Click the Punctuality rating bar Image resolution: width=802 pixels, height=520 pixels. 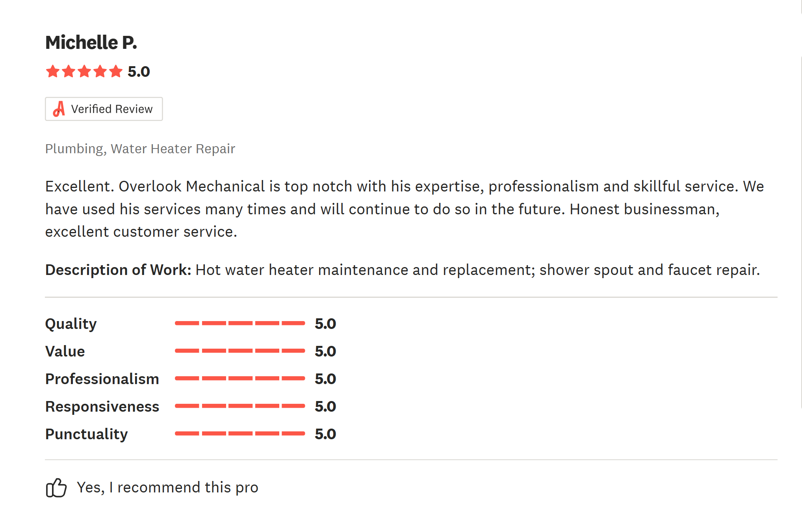pos(240,434)
